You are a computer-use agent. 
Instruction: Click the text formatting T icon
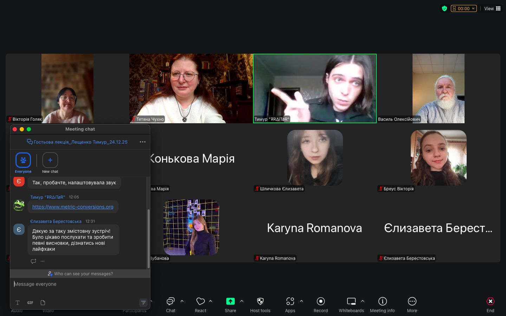click(18, 303)
